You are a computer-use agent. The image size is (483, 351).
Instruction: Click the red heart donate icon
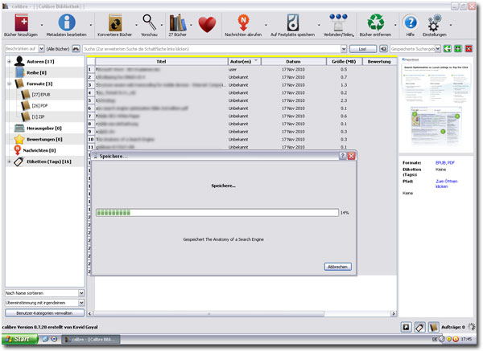click(207, 24)
